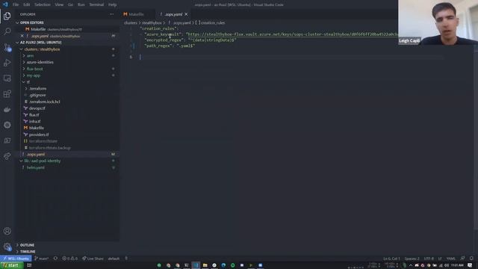Open providers.tf file

click(x=38, y=134)
